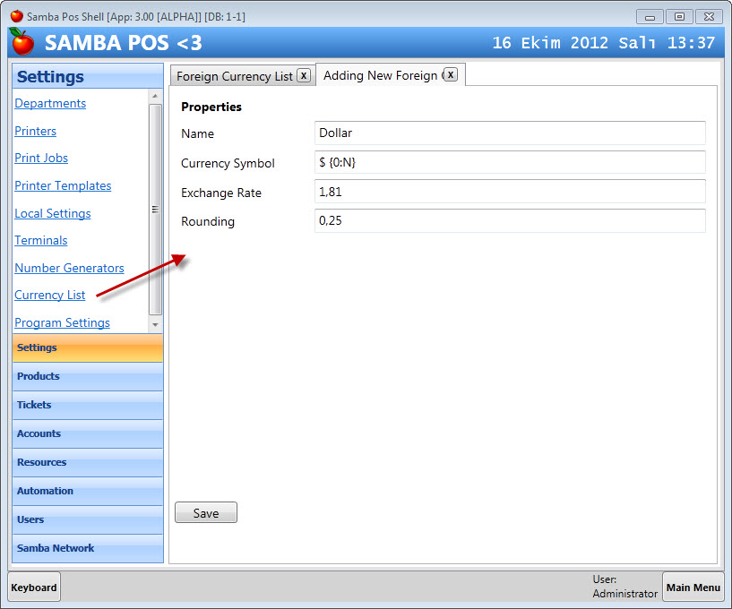Save the new foreign currency
Screen dimensions: 732x609
pos(206,512)
